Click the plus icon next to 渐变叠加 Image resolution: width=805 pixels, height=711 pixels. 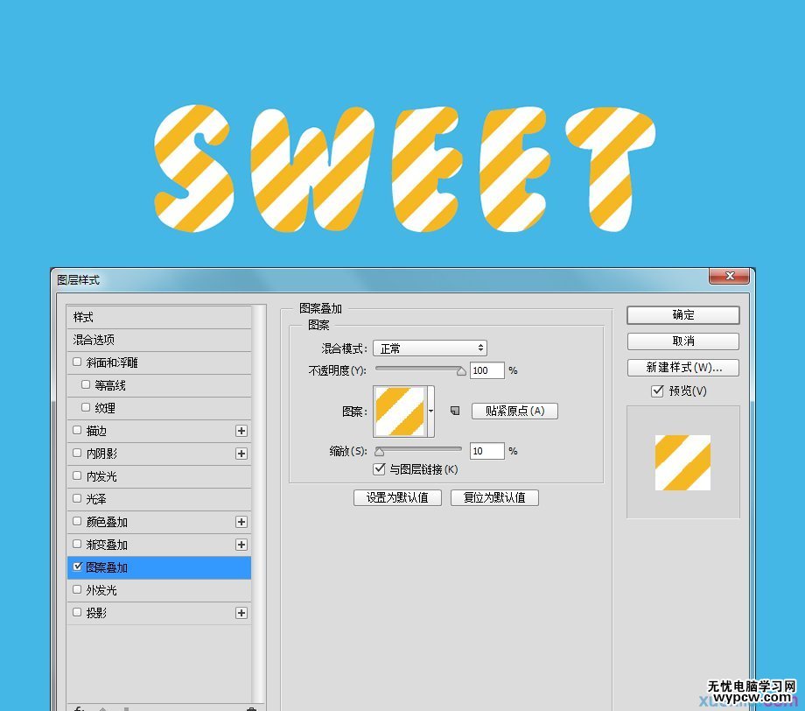pyautogui.click(x=242, y=545)
